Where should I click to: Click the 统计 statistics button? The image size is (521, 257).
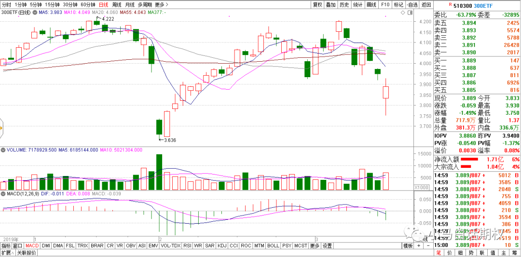pyautogui.click(x=357, y=5)
